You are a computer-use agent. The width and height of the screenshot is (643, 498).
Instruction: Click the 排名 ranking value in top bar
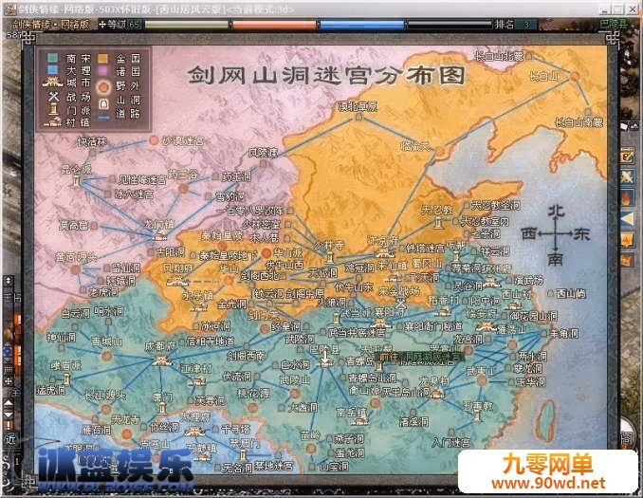point(526,25)
